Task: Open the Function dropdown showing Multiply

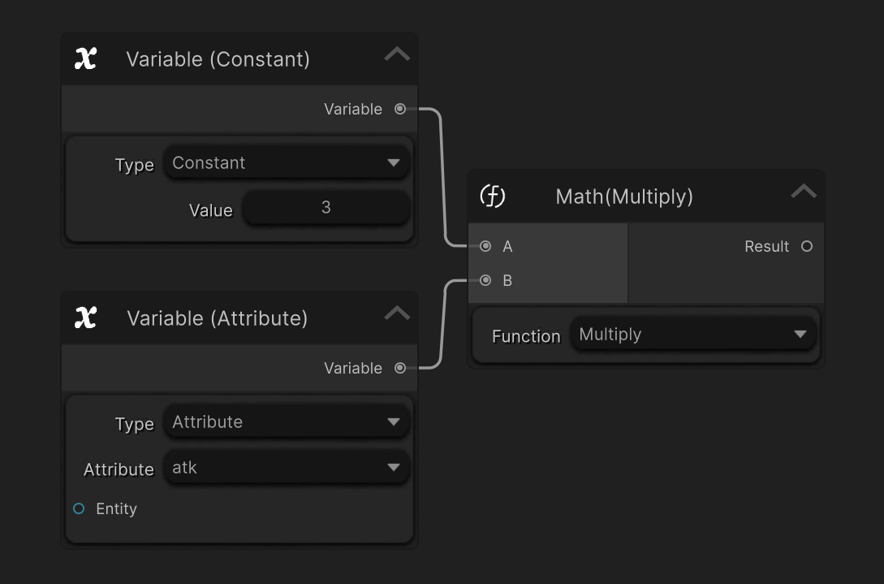Action: [x=693, y=335]
